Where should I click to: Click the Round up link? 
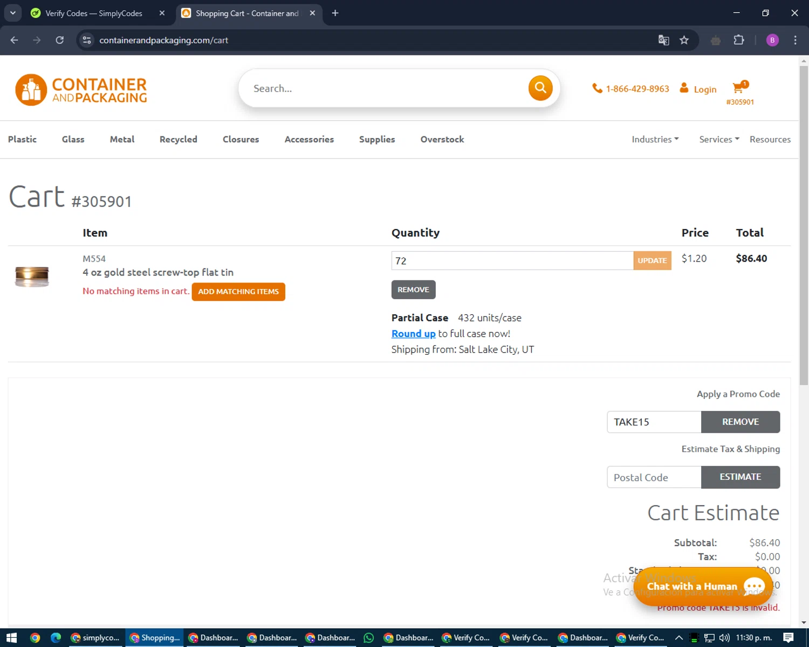(x=413, y=334)
